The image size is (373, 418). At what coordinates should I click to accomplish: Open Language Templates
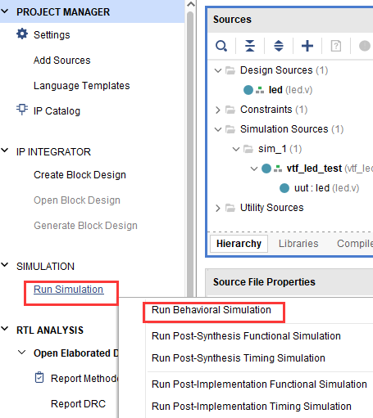pos(82,86)
